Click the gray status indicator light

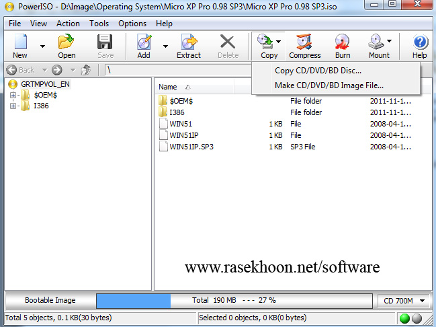(417, 318)
